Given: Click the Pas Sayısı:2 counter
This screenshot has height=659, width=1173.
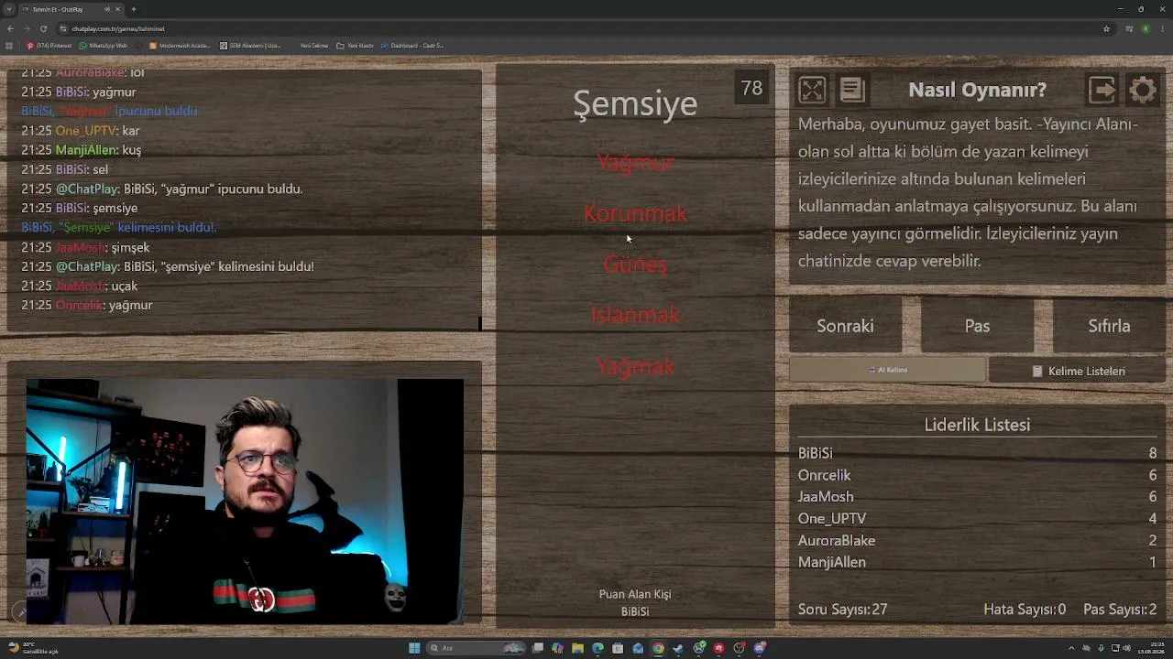Looking at the screenshot, I should 1120,609.
